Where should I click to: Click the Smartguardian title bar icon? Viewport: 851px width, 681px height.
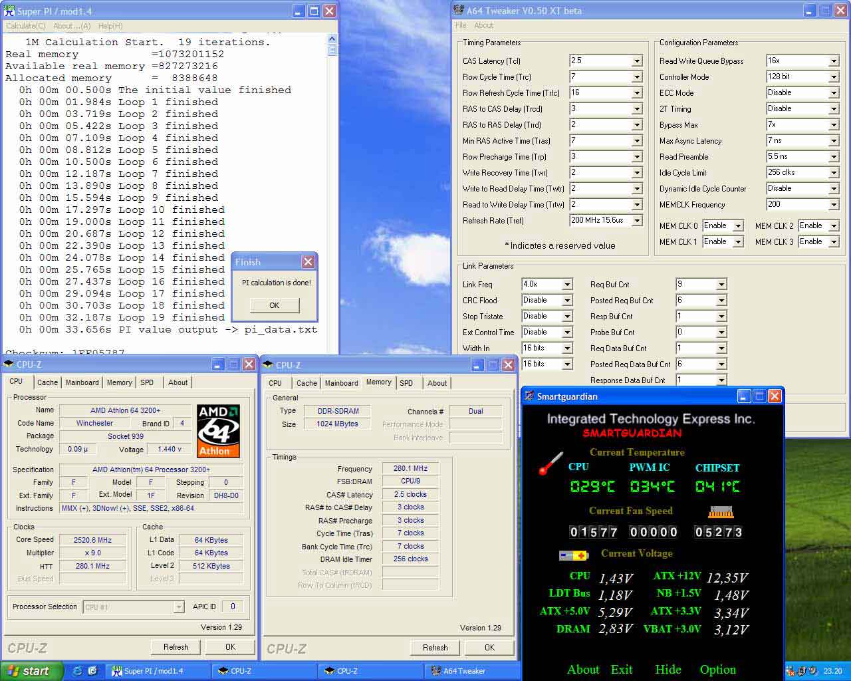(529, 396)
